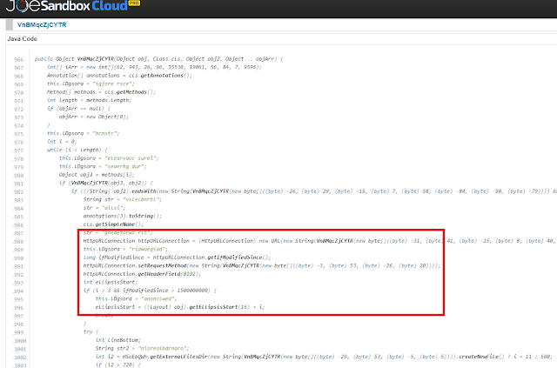Click line number 982
Viewport: 557px width, 368px height.
[x=19, y=192]
